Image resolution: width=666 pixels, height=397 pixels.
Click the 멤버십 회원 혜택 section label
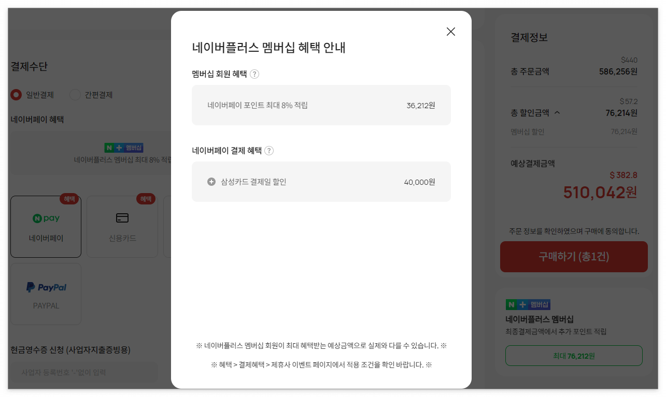pos(219,74)
